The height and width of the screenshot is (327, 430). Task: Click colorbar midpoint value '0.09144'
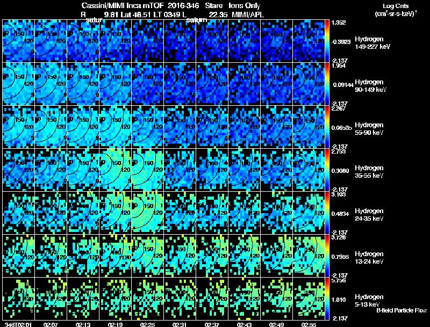tap(343, 85)
